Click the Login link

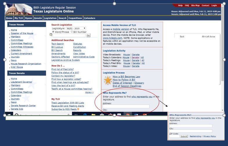coord(214,6)
